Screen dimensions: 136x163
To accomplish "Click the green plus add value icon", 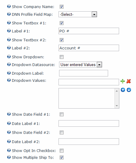I will point(123,81).
